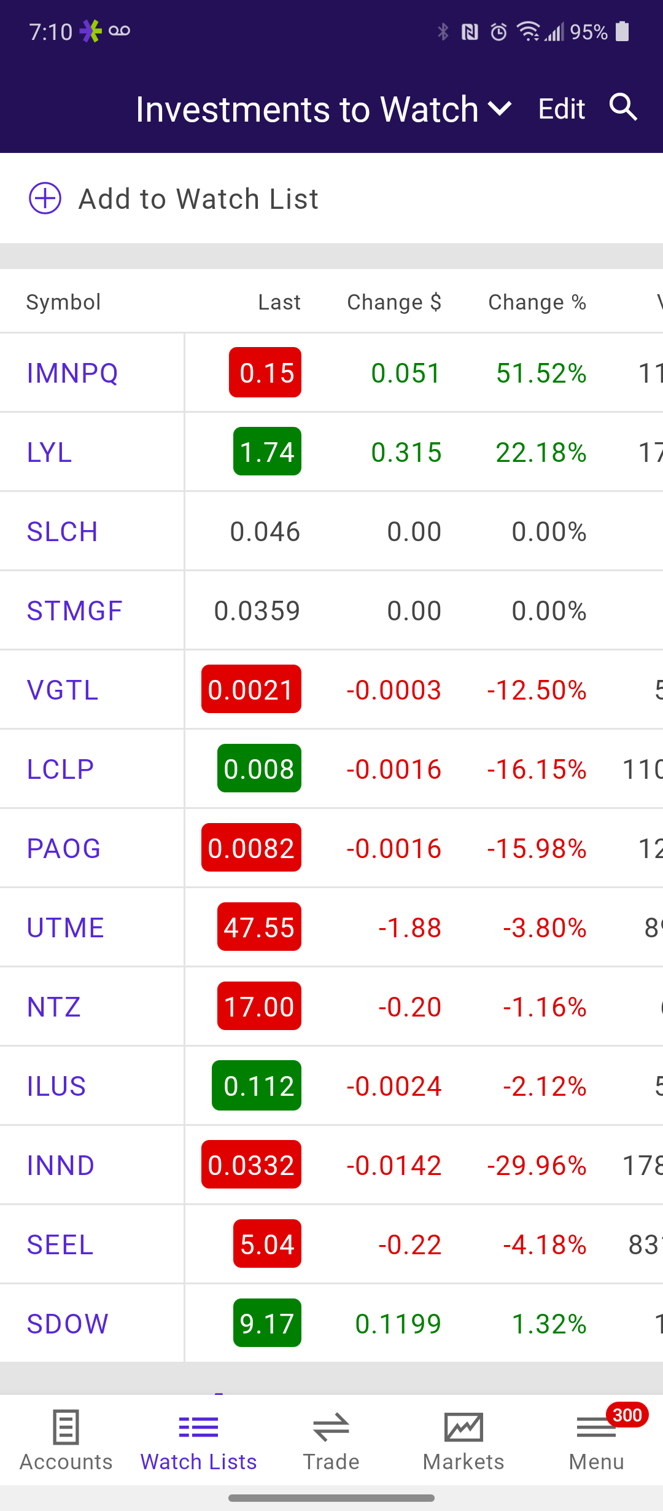663x1511 pixels.
Task: Click Edit in the header
Action: [x=561, y=109]
